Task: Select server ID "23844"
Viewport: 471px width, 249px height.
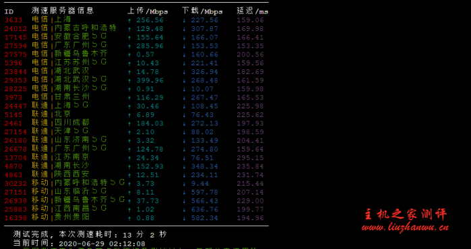Action: coord(15,72)
